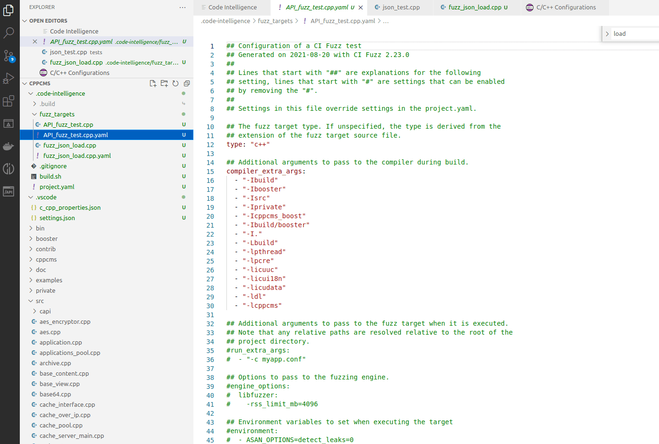Image resolution: width=659 pixels, height=444 pixels.
Task: Collapse all folders in explorer
Action: [187, 83]
